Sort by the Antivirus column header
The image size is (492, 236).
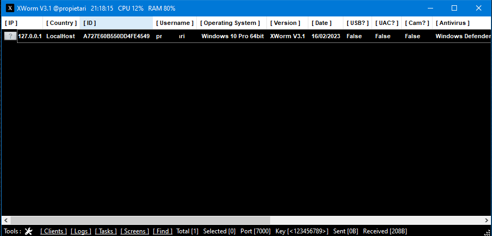point(462,23)
